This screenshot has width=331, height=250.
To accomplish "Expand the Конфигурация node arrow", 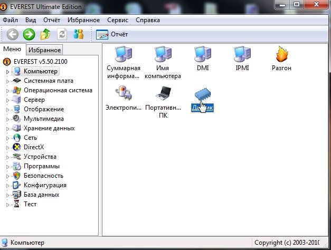I will pos(7,186).
